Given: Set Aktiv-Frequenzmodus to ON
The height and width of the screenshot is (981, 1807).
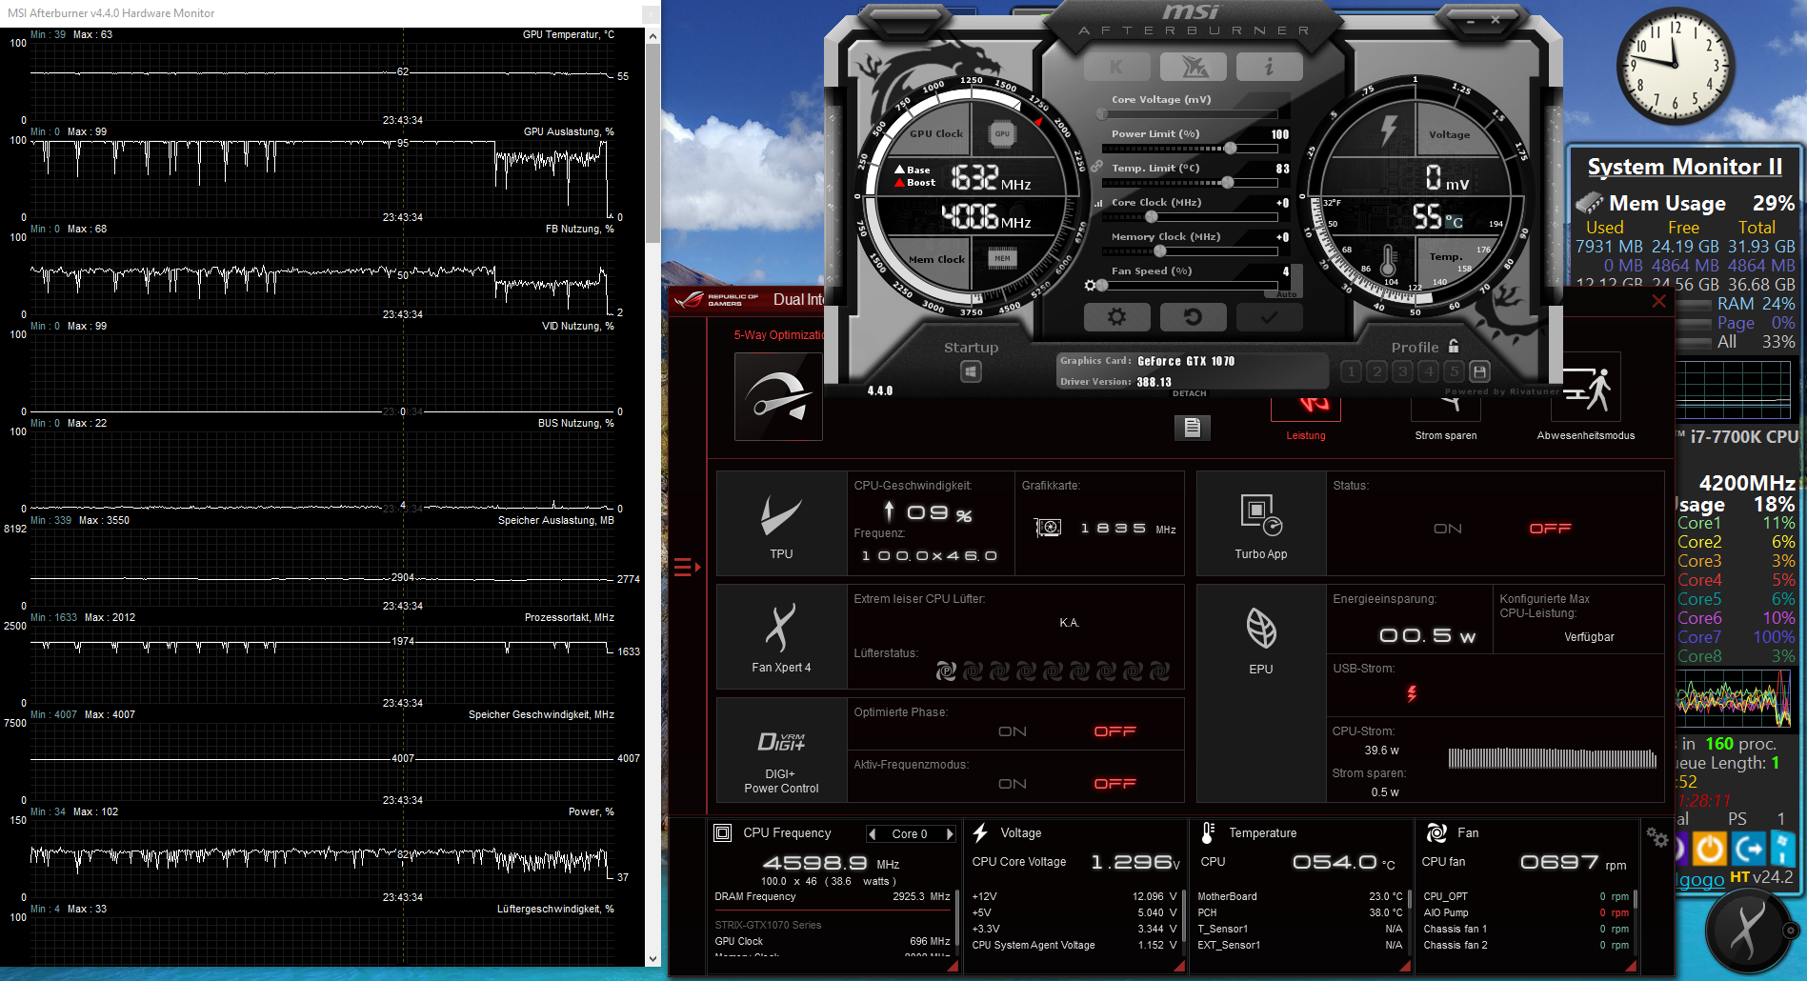Looking at the screenshot, I should 1013,784.
